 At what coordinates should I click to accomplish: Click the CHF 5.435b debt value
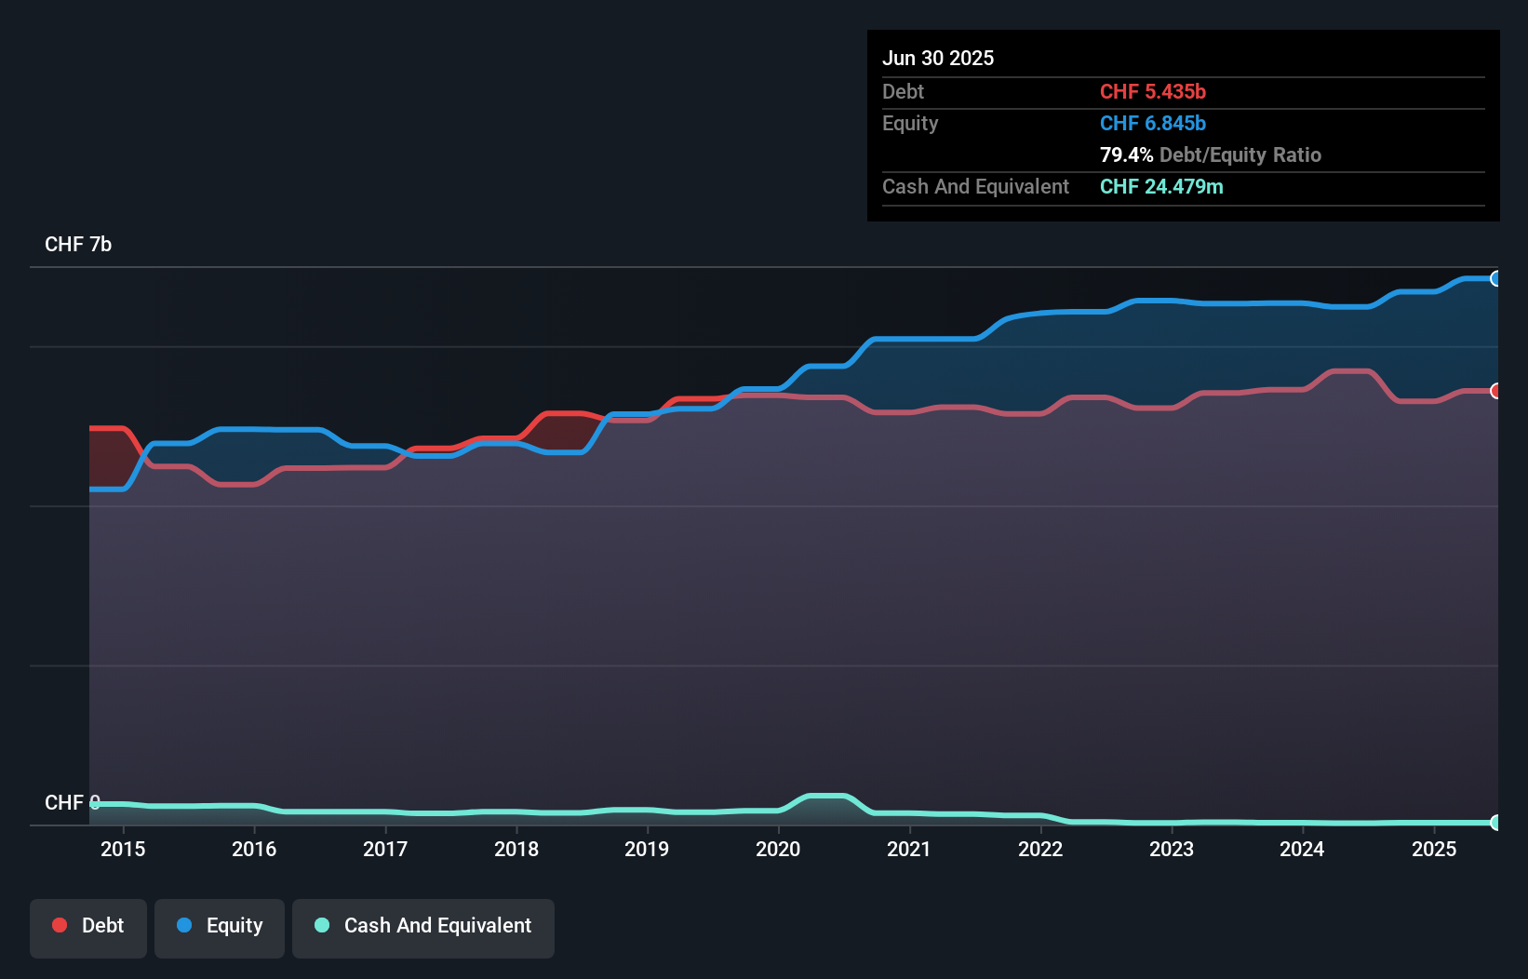[x=1153, y=92]
